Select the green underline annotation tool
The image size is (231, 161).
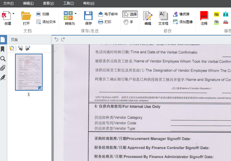(216, 22)
